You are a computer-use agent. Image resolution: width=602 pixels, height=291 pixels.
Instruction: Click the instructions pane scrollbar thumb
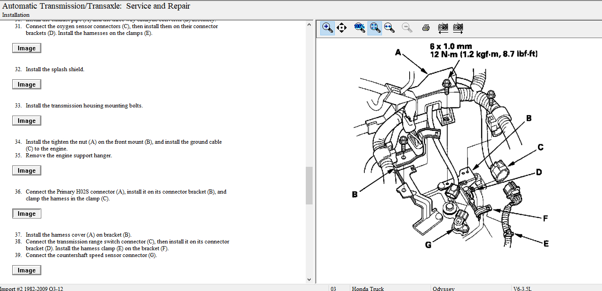[309, 185]
